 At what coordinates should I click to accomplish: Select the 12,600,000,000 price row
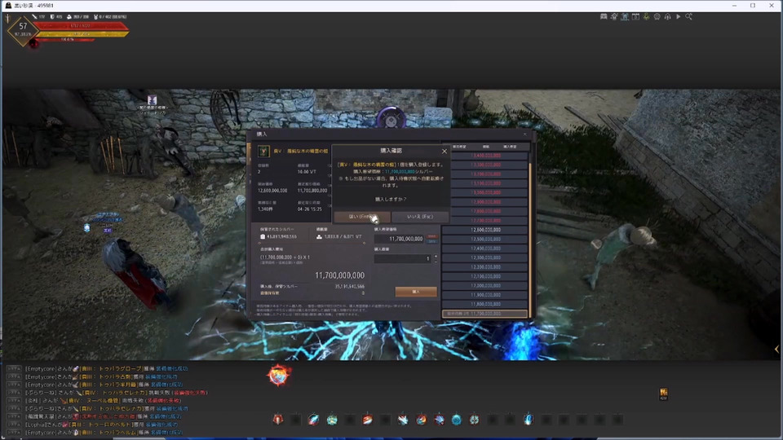pos(485,230)
